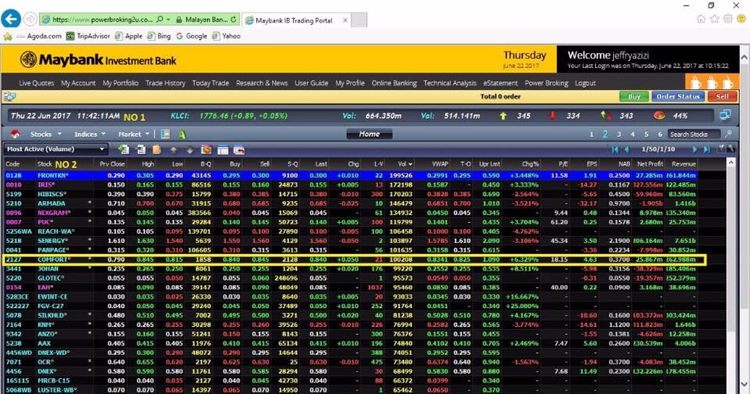Image resolution: width=750 pixels, height=394 pixels.
Task: Click the orange cups icon top right
Action: coord(712,82)
